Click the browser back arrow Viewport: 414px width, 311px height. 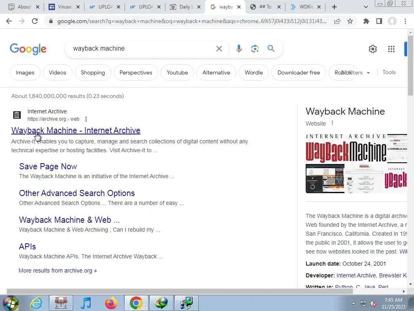9,21
